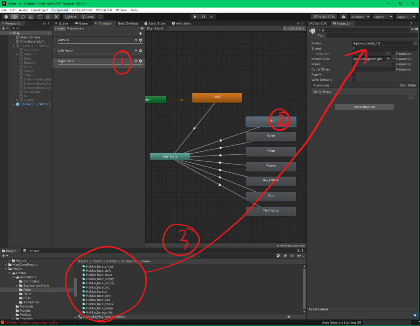Select the Rotate tool
Viewport: 420px width, 326px height.
[23, 17]
